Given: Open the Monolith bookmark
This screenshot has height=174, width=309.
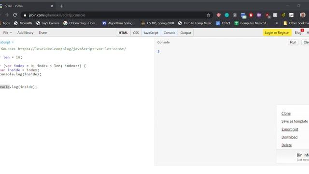Looking at the screenshot, I should point(23,23).
